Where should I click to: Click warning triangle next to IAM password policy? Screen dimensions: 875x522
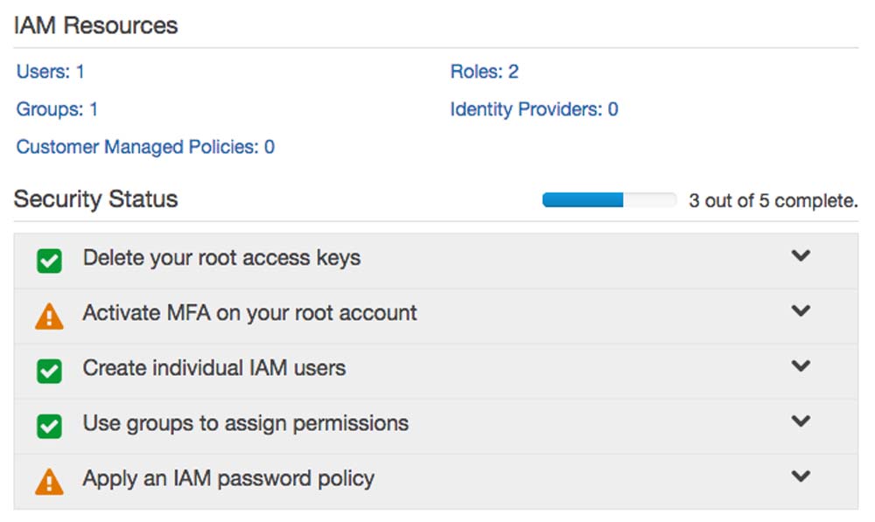click(x=50, y=481)
